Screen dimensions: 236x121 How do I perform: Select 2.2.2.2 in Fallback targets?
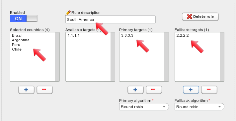(183, 35)
